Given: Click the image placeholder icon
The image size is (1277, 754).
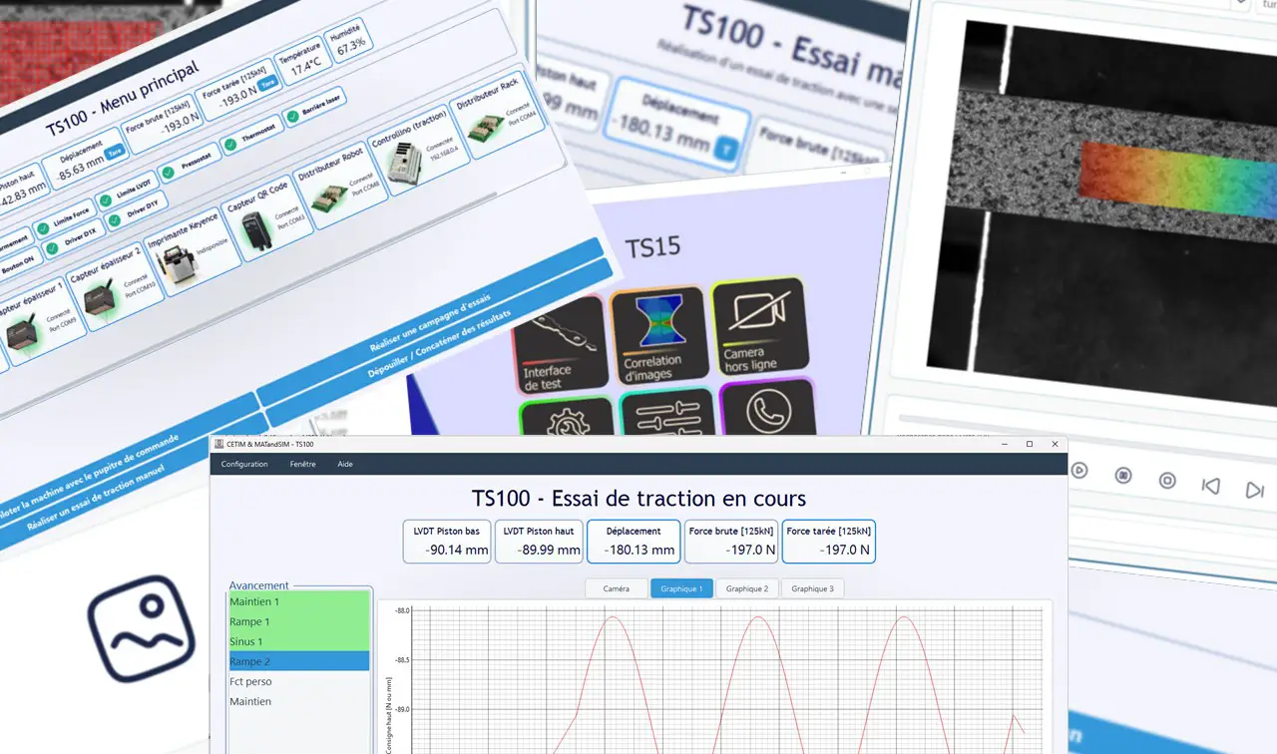Looking at the screenshot, I should 141,627.
